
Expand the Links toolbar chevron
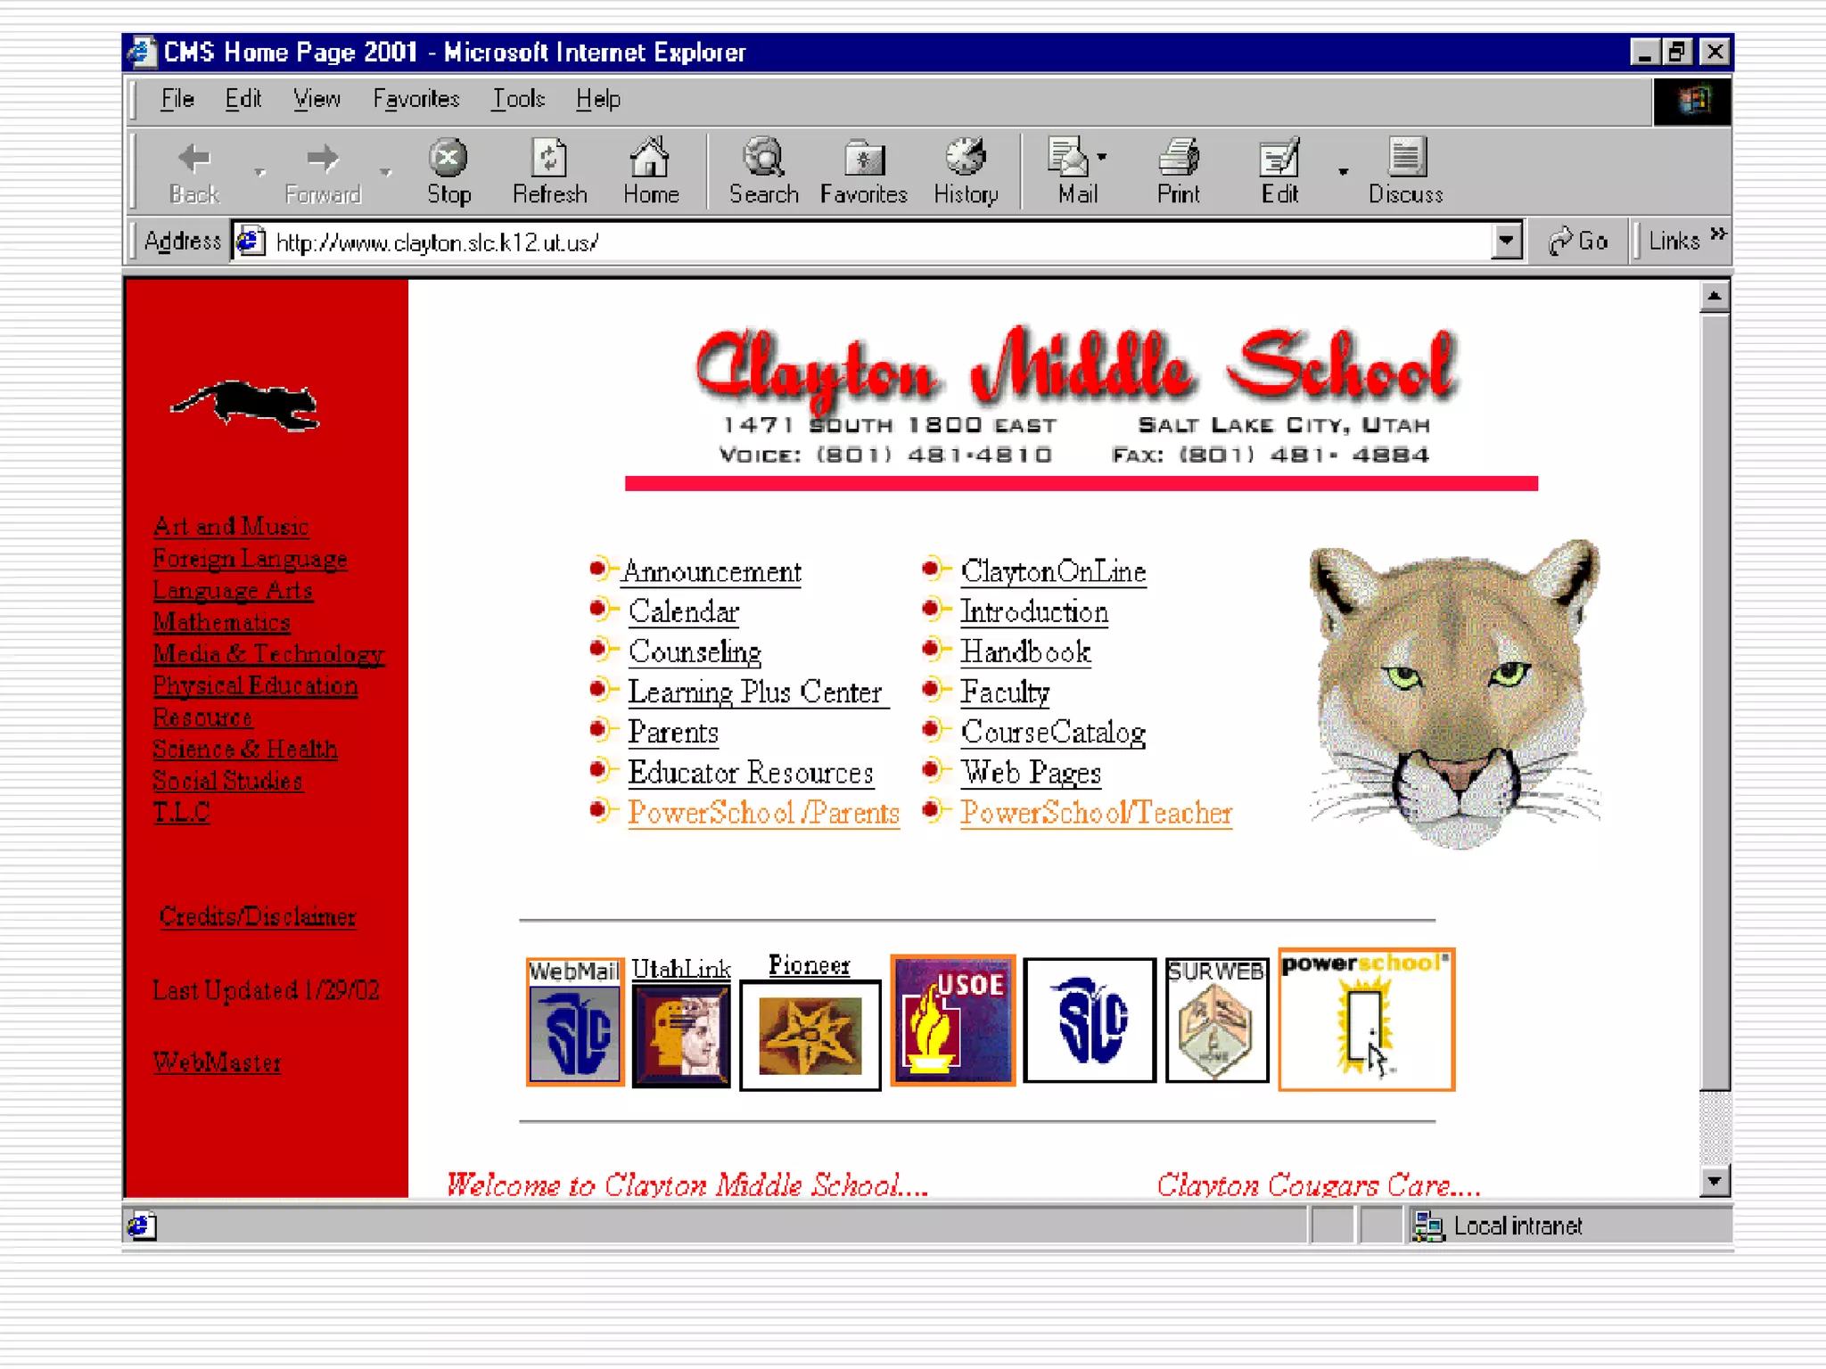[x=1718, y=234]
